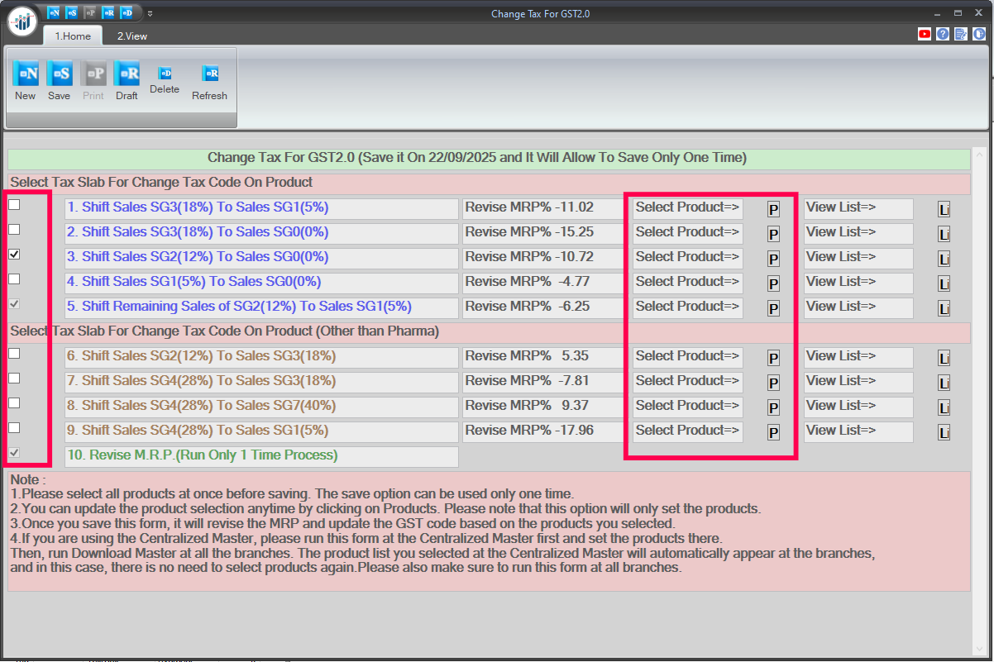Uncheck Shift Sales SG2(12%) To SG0(0%)
The image size is (994, 662).
14,255
